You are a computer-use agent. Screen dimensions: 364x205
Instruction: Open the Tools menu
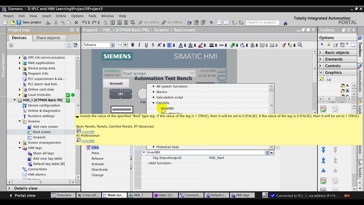[x=92, y=16]
